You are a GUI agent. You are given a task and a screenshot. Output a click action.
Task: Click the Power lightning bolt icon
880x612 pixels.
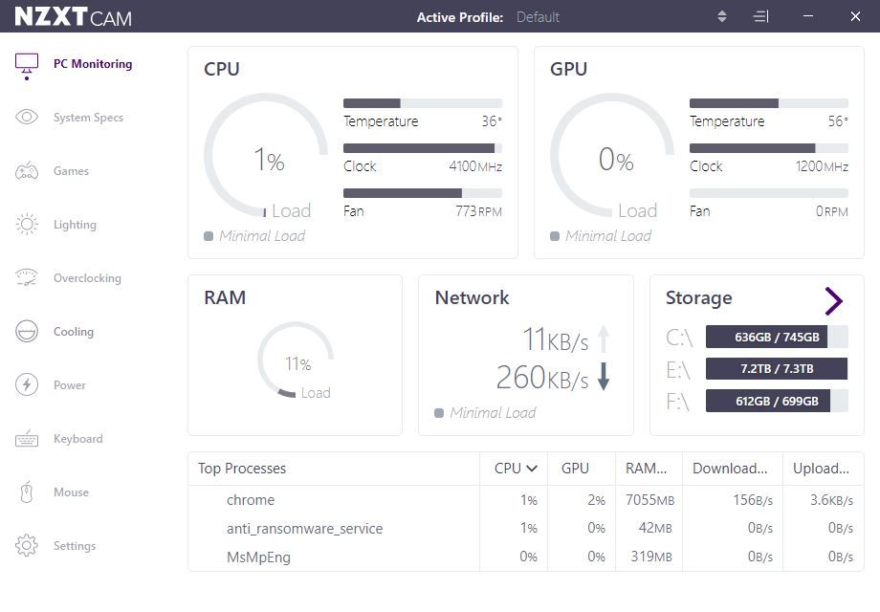pyautogui.click(x=27, y=385)
